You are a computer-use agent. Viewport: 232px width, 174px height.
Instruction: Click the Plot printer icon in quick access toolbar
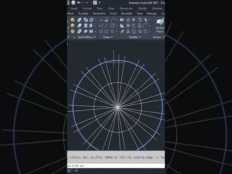pyautogui.click(x=73, y=2)
